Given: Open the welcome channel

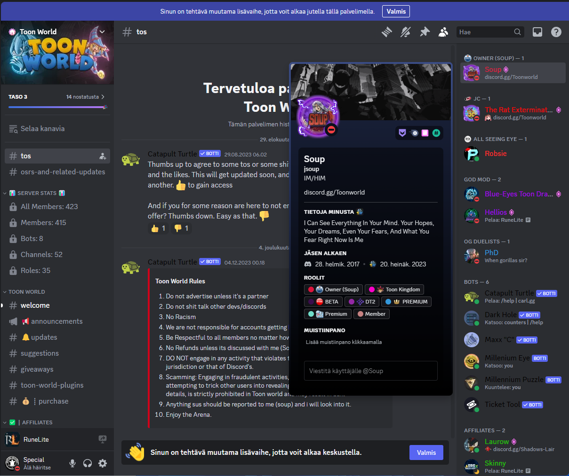Looking at the screenshot, I should coord(57,305).
